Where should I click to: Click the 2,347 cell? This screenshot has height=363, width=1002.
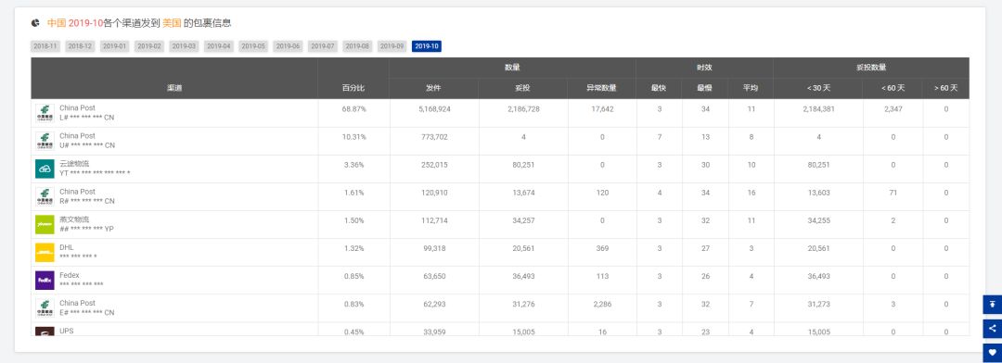click(893, 109)
